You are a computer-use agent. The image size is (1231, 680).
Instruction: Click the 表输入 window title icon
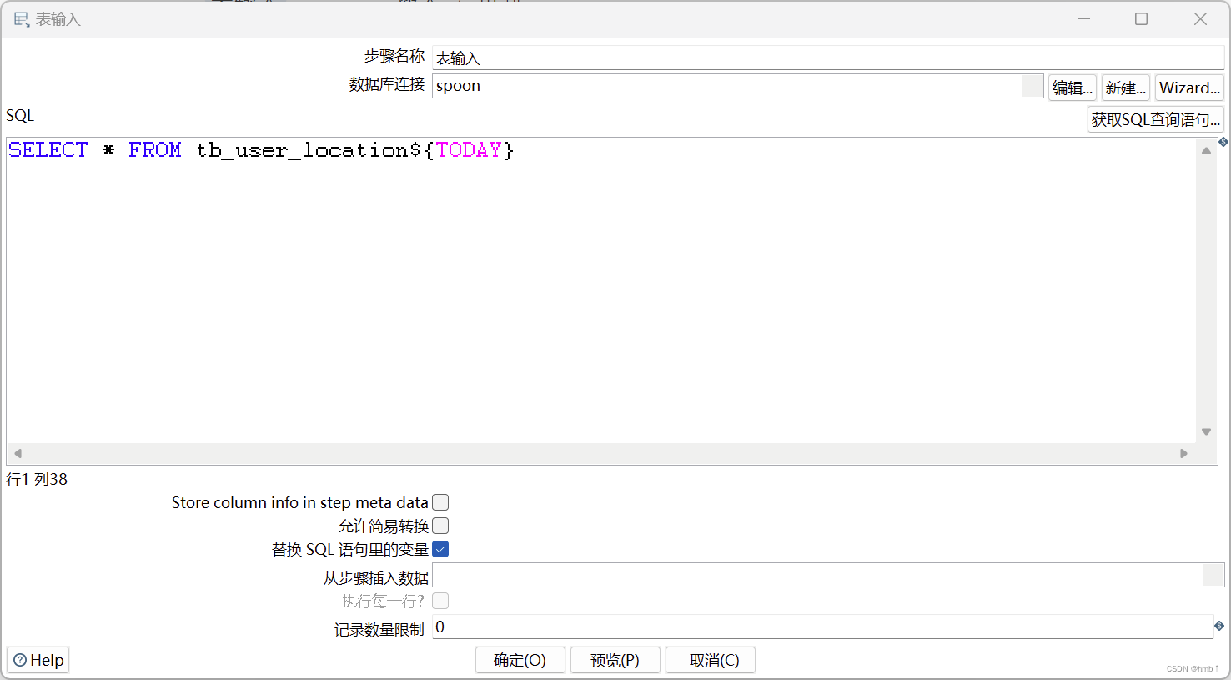21,19
